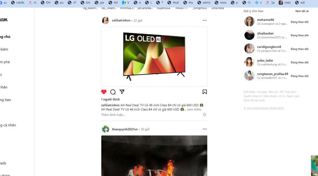The width and height of the screenshot is (318, 176).
Task: Toggle following status for caridigooglecm8
Action: tap(300, 49)
